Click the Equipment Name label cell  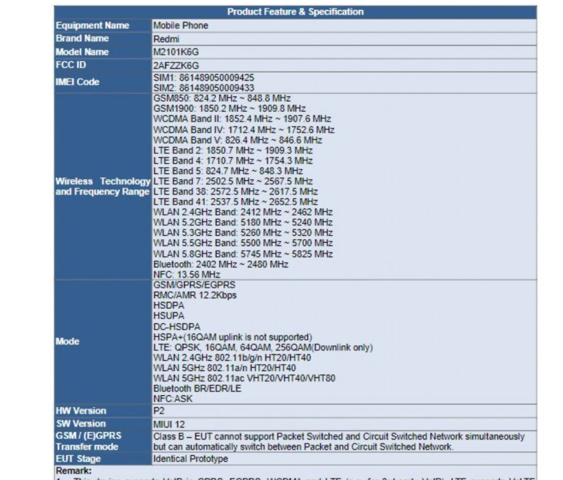[x=92, y=26]
